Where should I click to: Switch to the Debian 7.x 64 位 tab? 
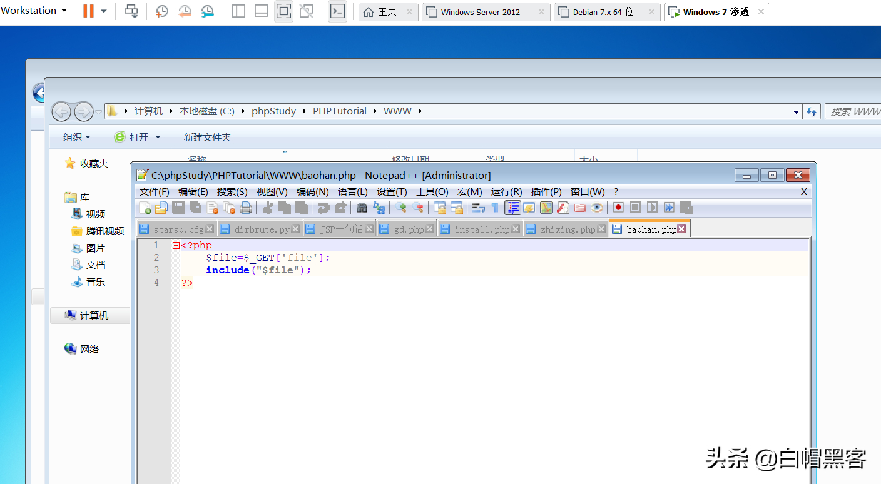[x=607, y=12]
